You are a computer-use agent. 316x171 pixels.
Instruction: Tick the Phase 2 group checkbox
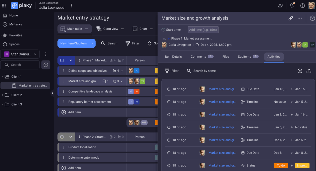62,137
